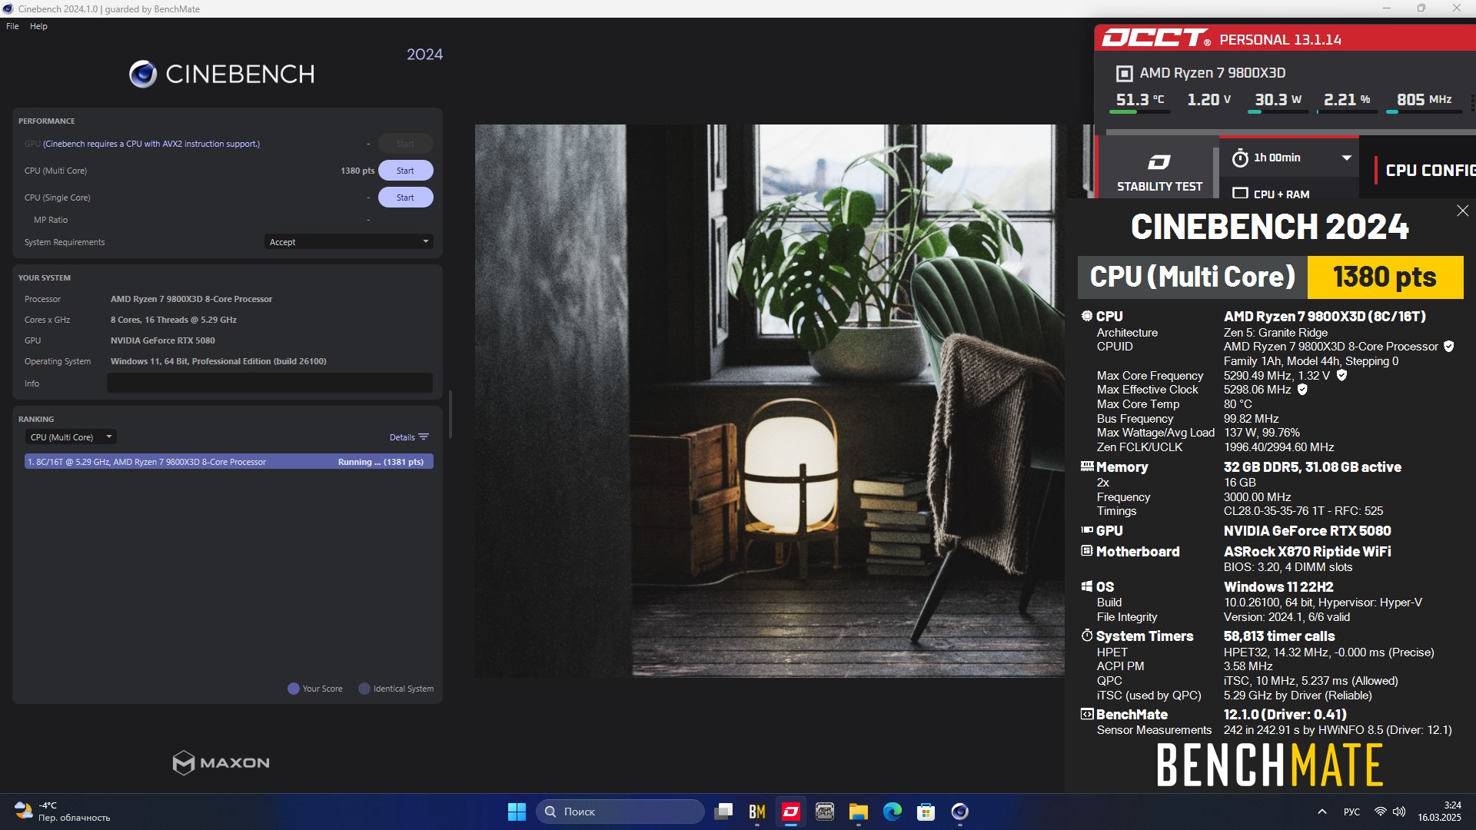
Task: Start the CPU Multi Core benchmark
Action: [405, 171]
